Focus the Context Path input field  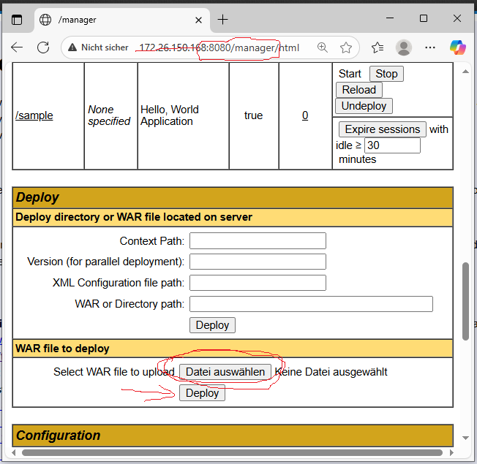coord(258,241)
